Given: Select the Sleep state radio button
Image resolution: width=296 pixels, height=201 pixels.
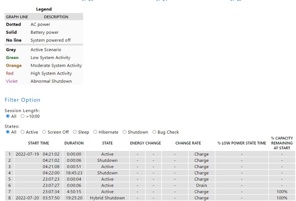Looking at the screenshot, I should click(75, 132).
